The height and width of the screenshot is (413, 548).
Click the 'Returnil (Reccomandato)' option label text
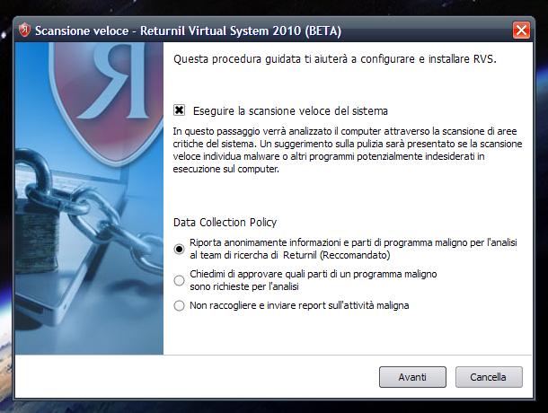[x=337, y=255]
